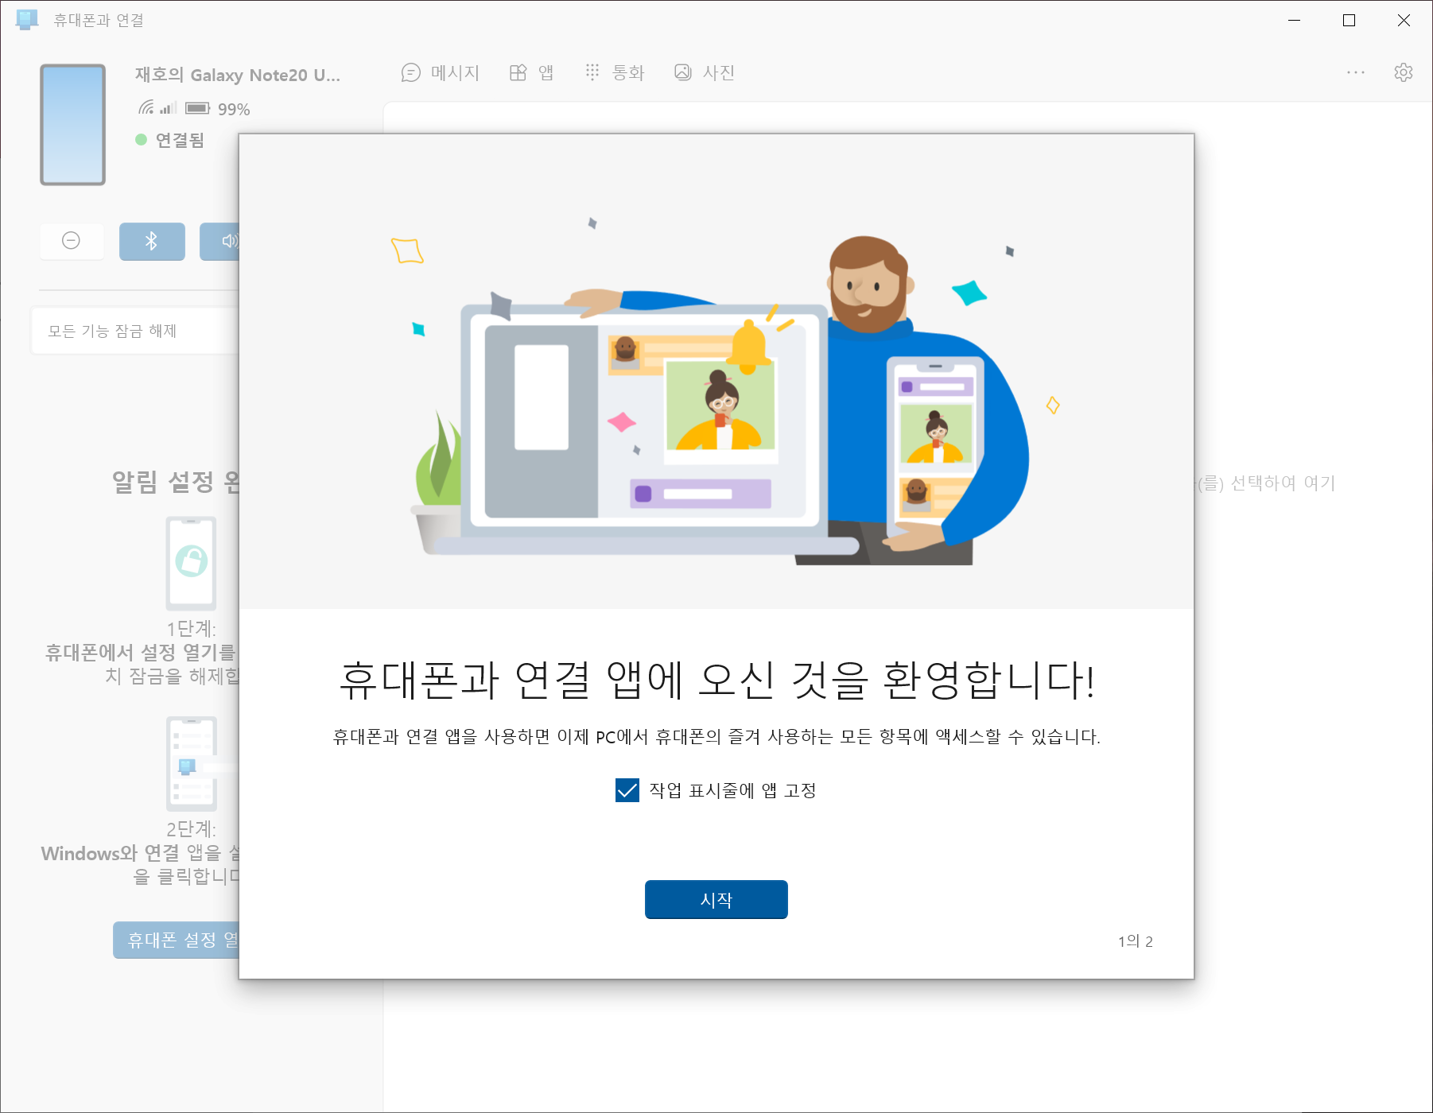Click the 1의 2 page indicator

(1135, 941)
